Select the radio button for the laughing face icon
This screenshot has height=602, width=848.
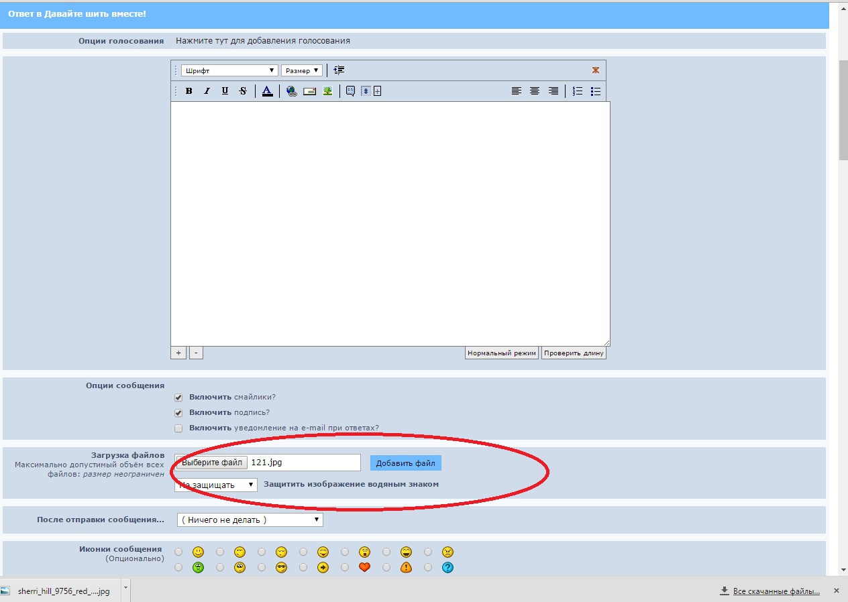tap(386, 552)
